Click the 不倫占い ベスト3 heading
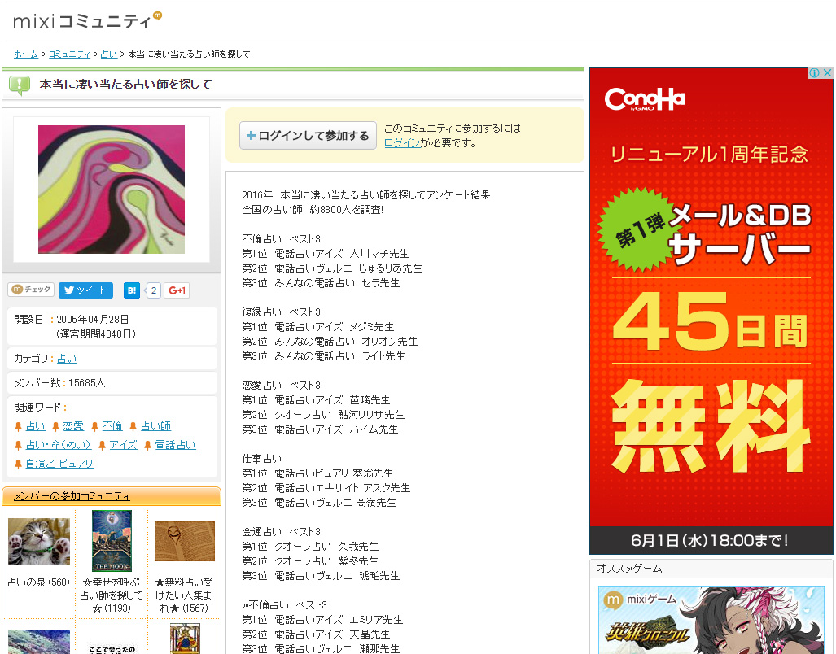This screenshot has height=654, width=836. coord(282,238)
